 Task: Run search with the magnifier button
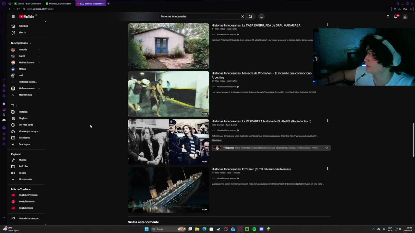[x=250, y=17]
